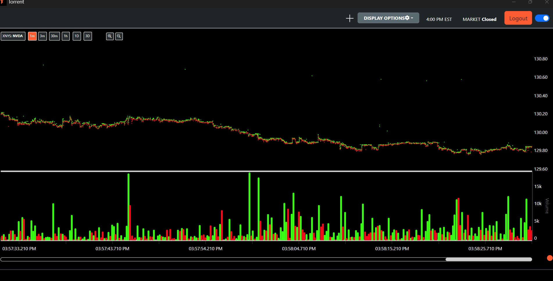Image resolution: width=553 pixels, height=281 pixels.
Task: Switch to the 1D timeframe
Action: point(77,36)
